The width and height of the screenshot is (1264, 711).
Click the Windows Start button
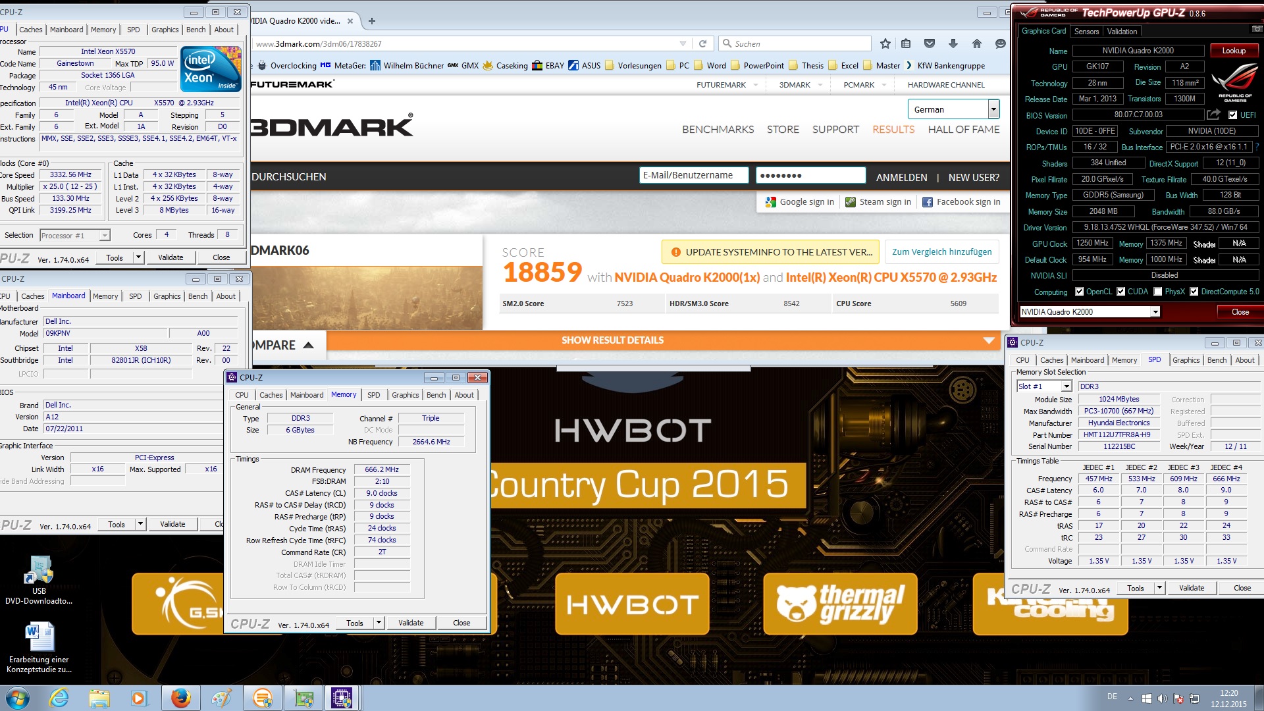click(18, 698)
